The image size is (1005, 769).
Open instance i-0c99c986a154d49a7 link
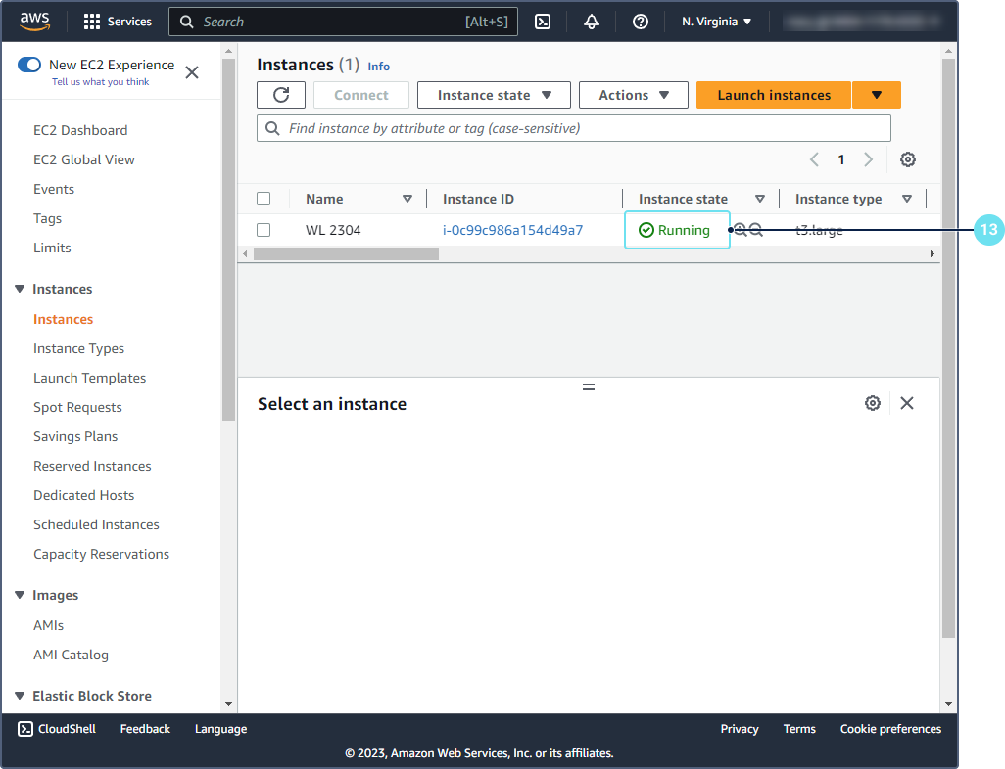[512, 230]
